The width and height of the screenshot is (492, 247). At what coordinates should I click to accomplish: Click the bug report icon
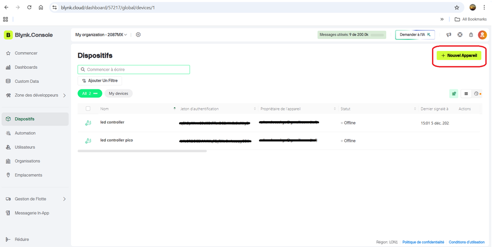point(471,35)
